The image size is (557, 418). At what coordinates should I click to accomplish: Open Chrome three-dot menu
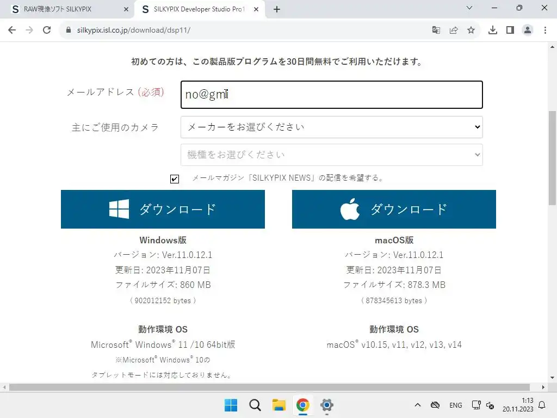click(x=545, y=30)
